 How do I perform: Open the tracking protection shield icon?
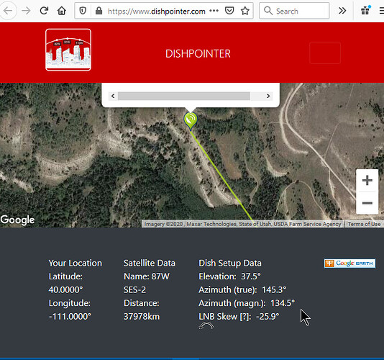[83, 11]
